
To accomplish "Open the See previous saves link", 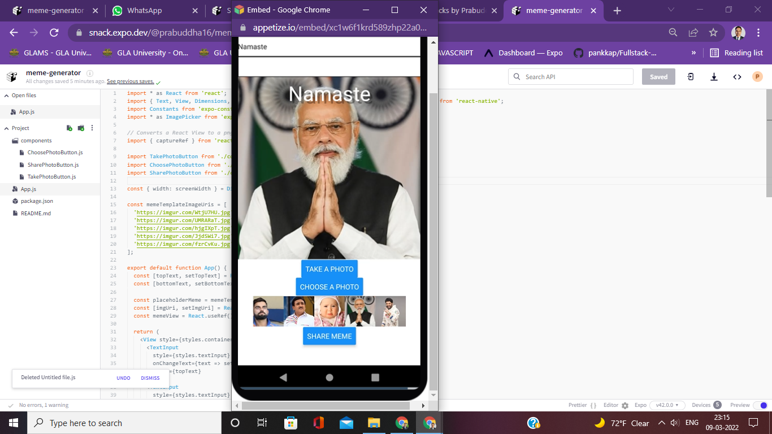I will [131, 81].
